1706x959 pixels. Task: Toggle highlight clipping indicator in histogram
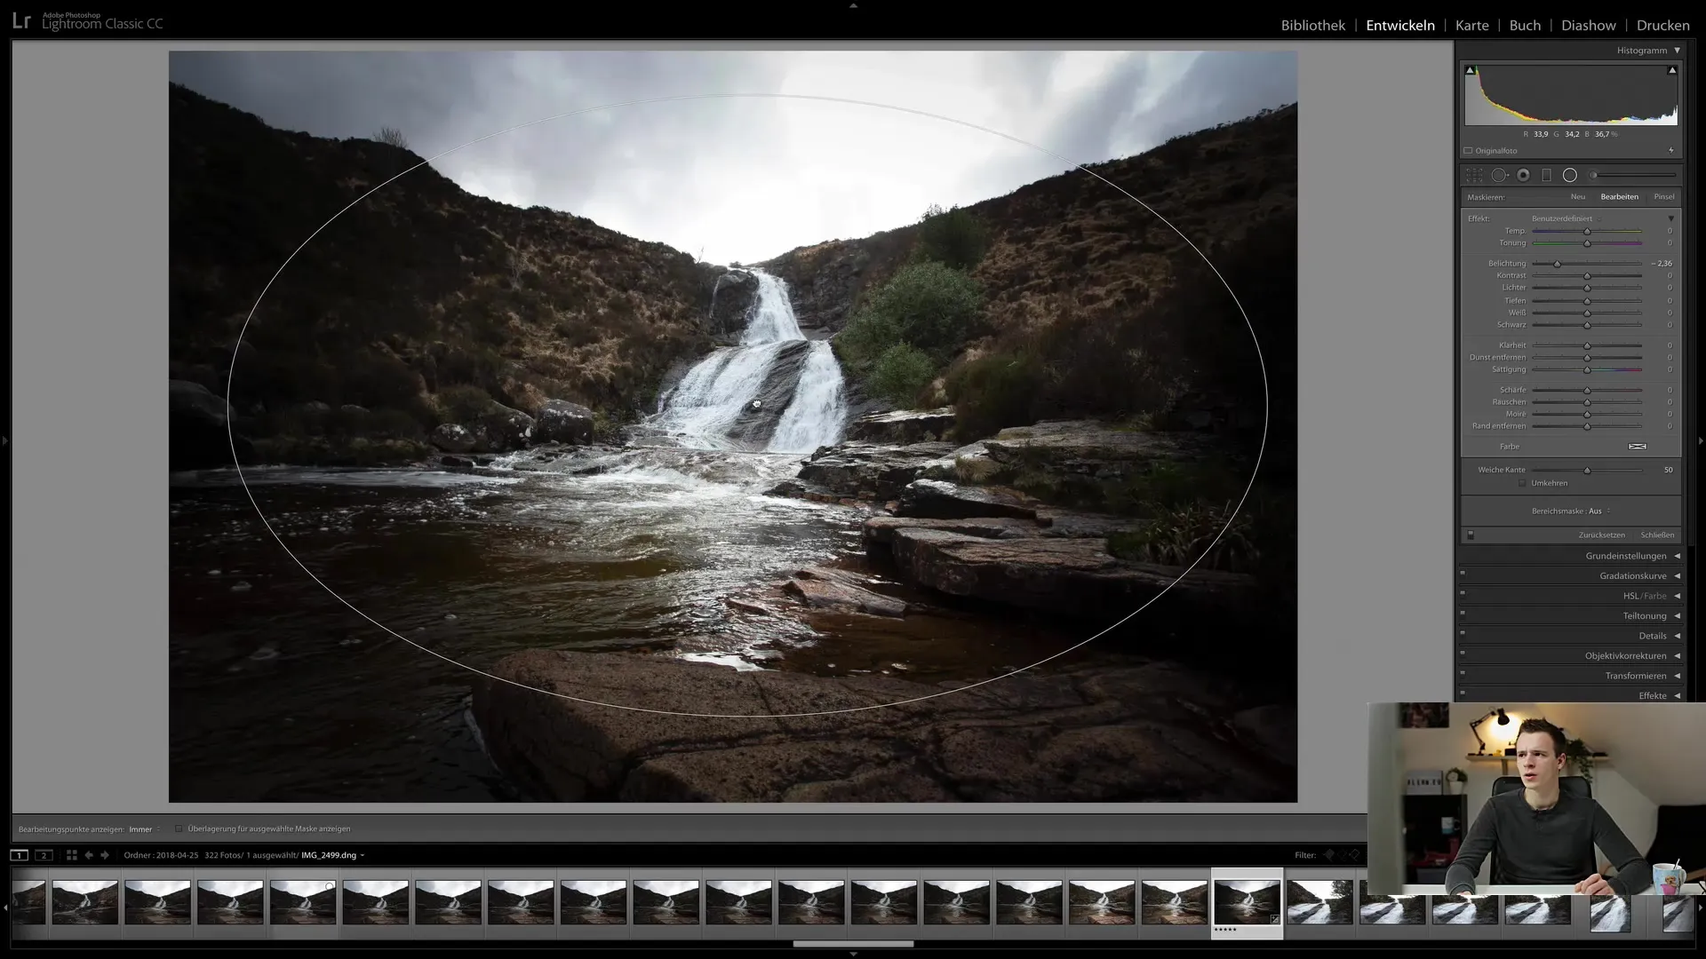[1672, 70]
